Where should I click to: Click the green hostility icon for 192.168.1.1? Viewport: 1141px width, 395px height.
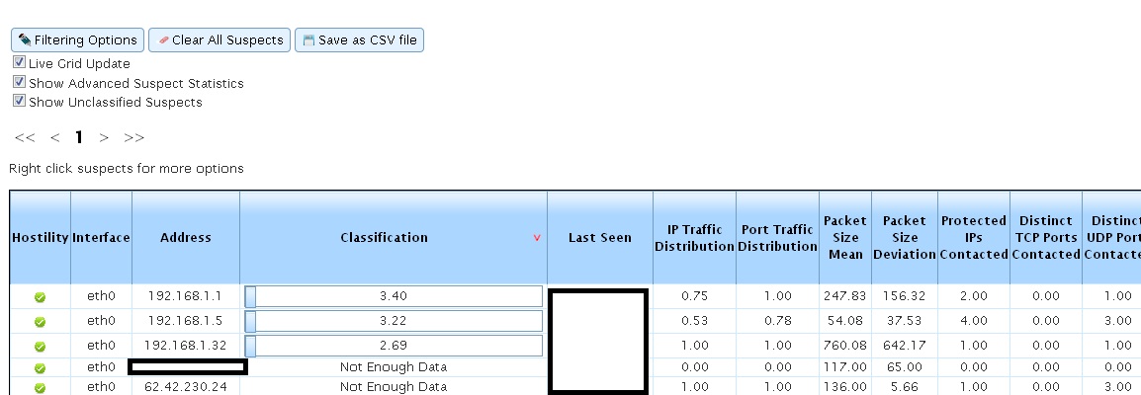(40, 296)
